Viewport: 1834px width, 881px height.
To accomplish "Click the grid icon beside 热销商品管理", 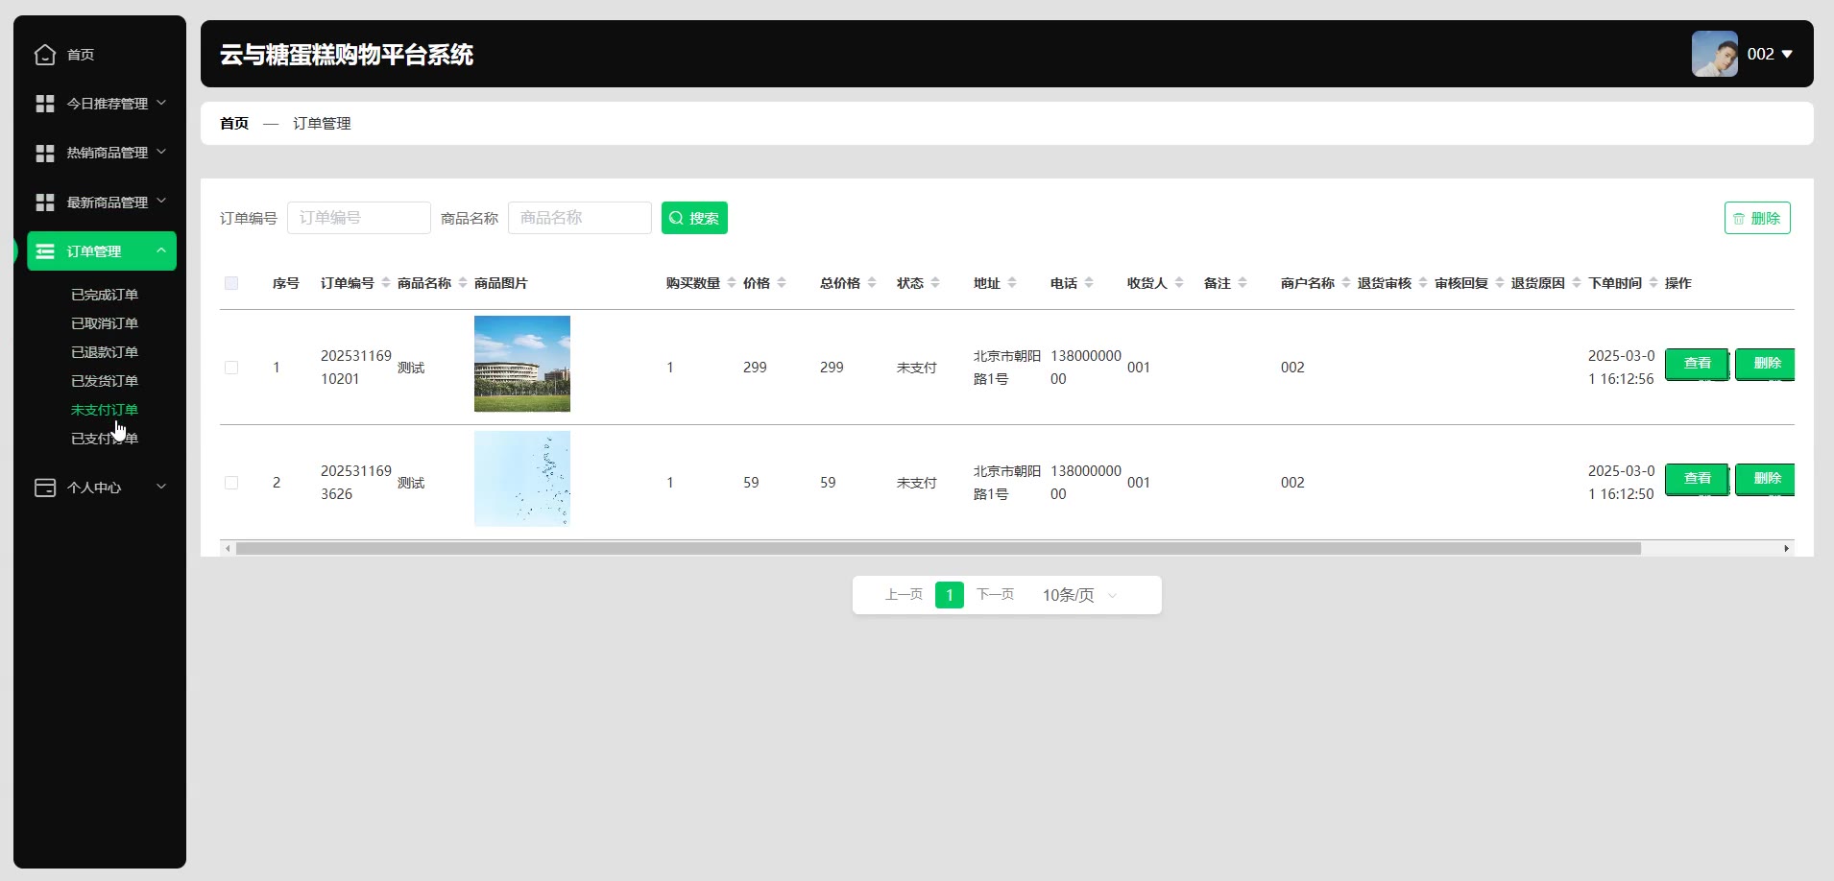I will (x=45, y=154).
